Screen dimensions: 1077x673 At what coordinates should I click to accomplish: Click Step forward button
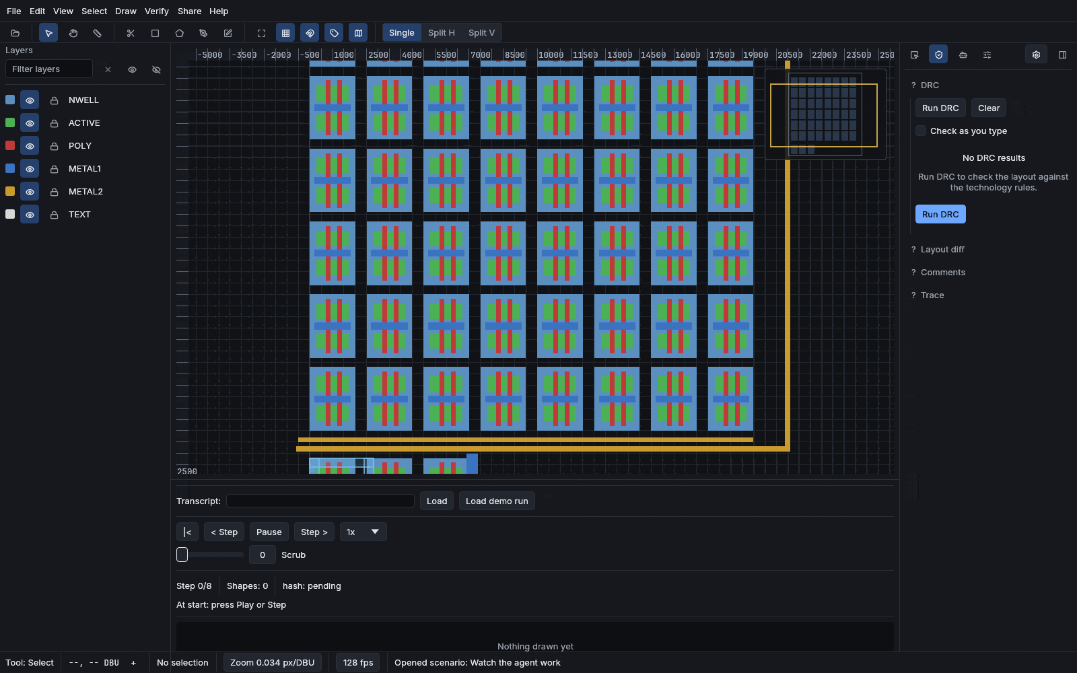tap(314, 532)
